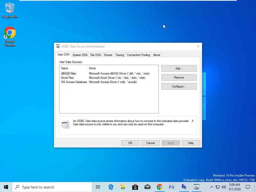Click the Microsoft Access dBASE Driver entry

pyautogui.click(x=119, y=73)
